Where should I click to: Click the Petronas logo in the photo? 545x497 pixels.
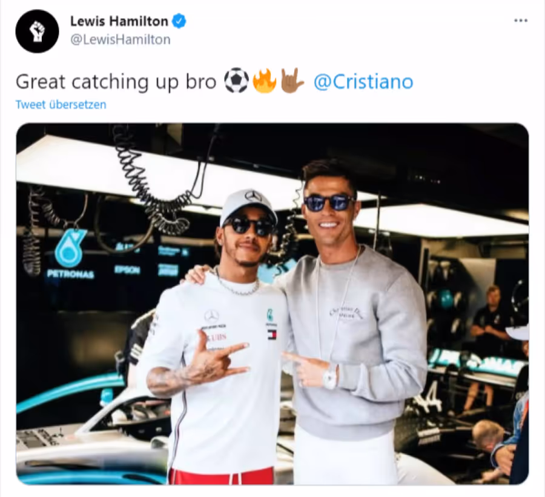71,253
